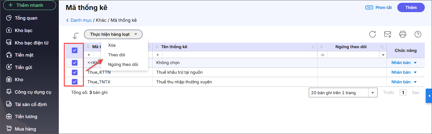Expand the Thực hiện hàng loạt dropdown
This screenshot has height=134, width=432.
pos(113,35)
